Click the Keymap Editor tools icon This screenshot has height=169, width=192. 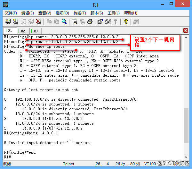(108, 21)
